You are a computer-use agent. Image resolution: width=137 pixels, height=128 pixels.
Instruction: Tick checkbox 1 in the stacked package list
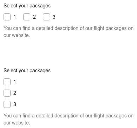[x=7, y=82]
